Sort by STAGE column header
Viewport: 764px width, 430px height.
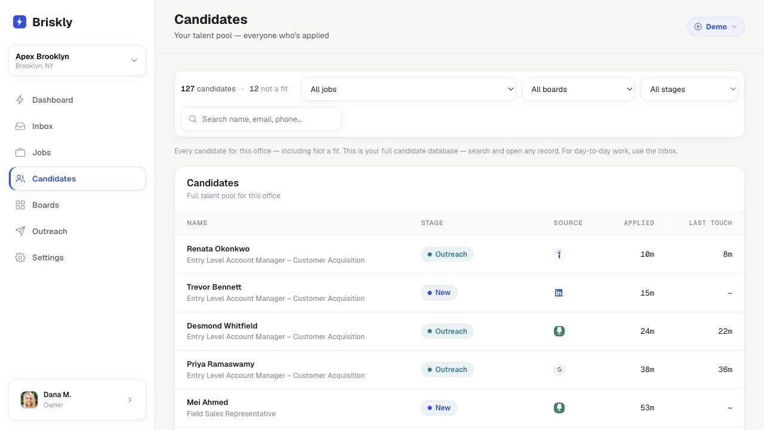coord(432,223)
